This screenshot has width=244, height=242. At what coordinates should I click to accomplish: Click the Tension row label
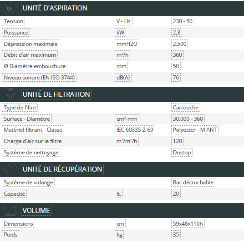(13, 21)
